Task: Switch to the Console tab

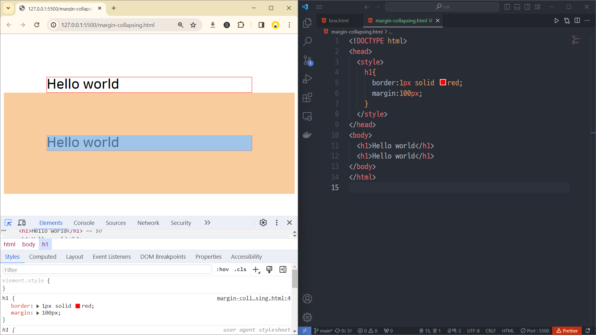Action: coord(84,223)
